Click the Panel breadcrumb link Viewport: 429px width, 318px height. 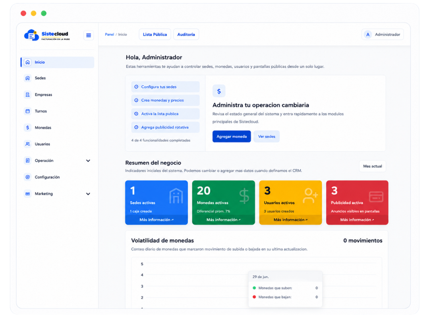click(110, 35)
